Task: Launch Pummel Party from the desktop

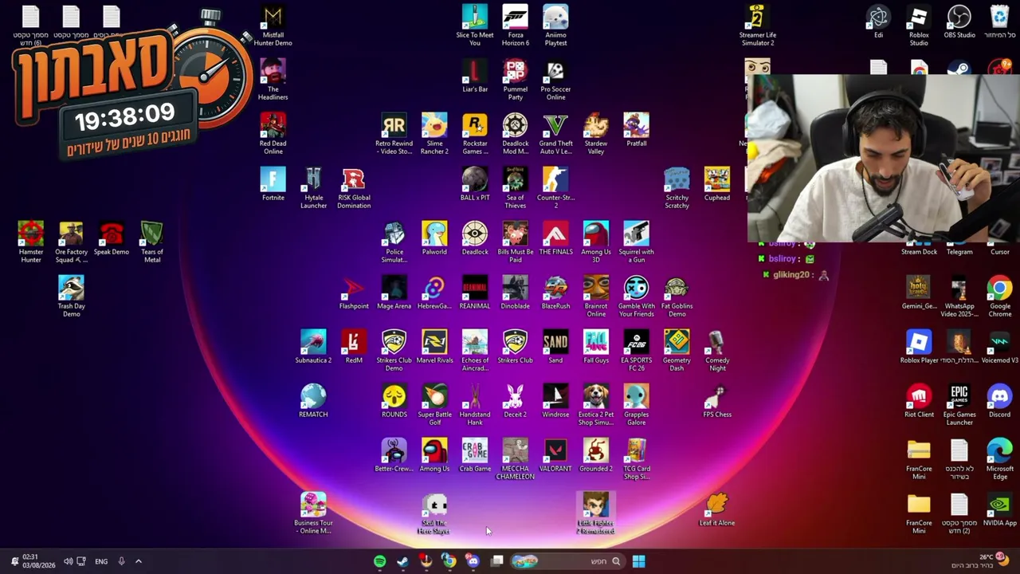Action: 515,80
